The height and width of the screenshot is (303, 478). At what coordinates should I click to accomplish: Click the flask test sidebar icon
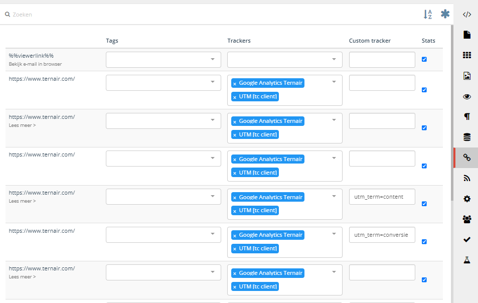(x=466, y=260)
